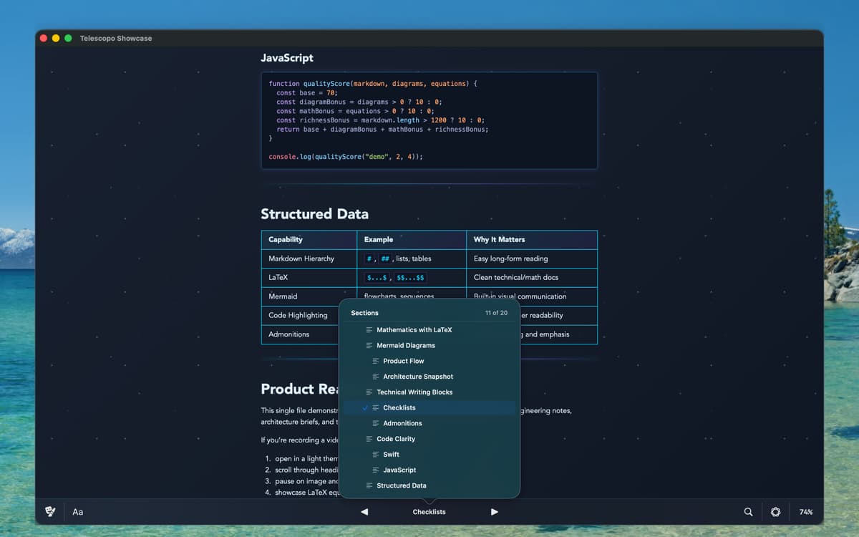The width and height of the screenshot is (859, 537).
Task: Open the Aa font settings
Action: (x=78, y=512)
